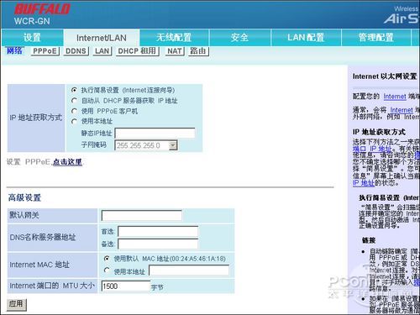420x315 pixels.
Task: Open the 设置 tab
Action: tap(32, 38)
